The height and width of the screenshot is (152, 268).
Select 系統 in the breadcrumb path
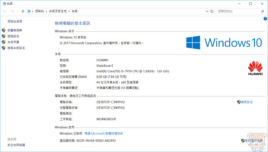(x=75, y=11)
